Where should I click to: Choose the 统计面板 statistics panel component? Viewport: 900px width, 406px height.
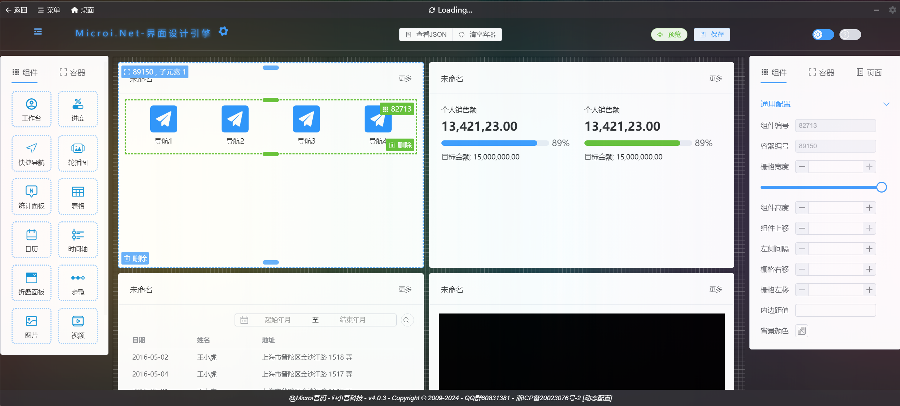click(31, 197)
